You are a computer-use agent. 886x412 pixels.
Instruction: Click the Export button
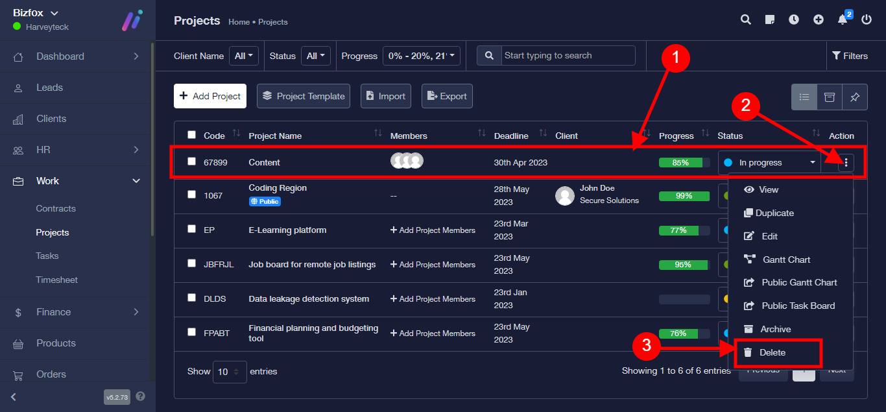447,96
